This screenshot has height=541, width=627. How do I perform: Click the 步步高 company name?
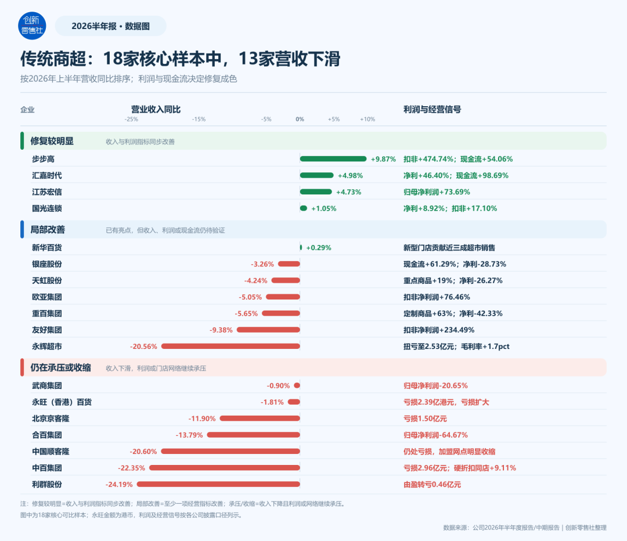tap(43, 159)
